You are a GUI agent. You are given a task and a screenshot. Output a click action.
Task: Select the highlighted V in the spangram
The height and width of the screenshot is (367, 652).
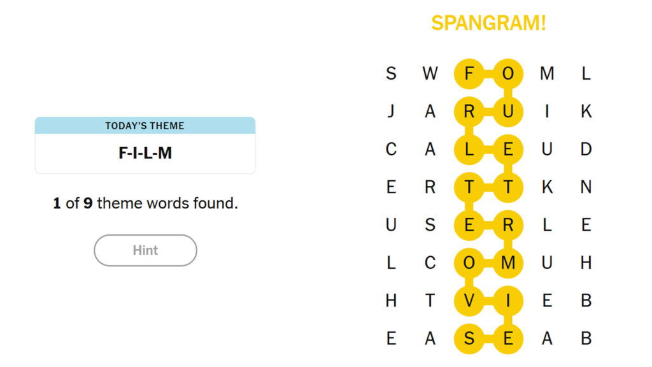(x=469, y=300)
